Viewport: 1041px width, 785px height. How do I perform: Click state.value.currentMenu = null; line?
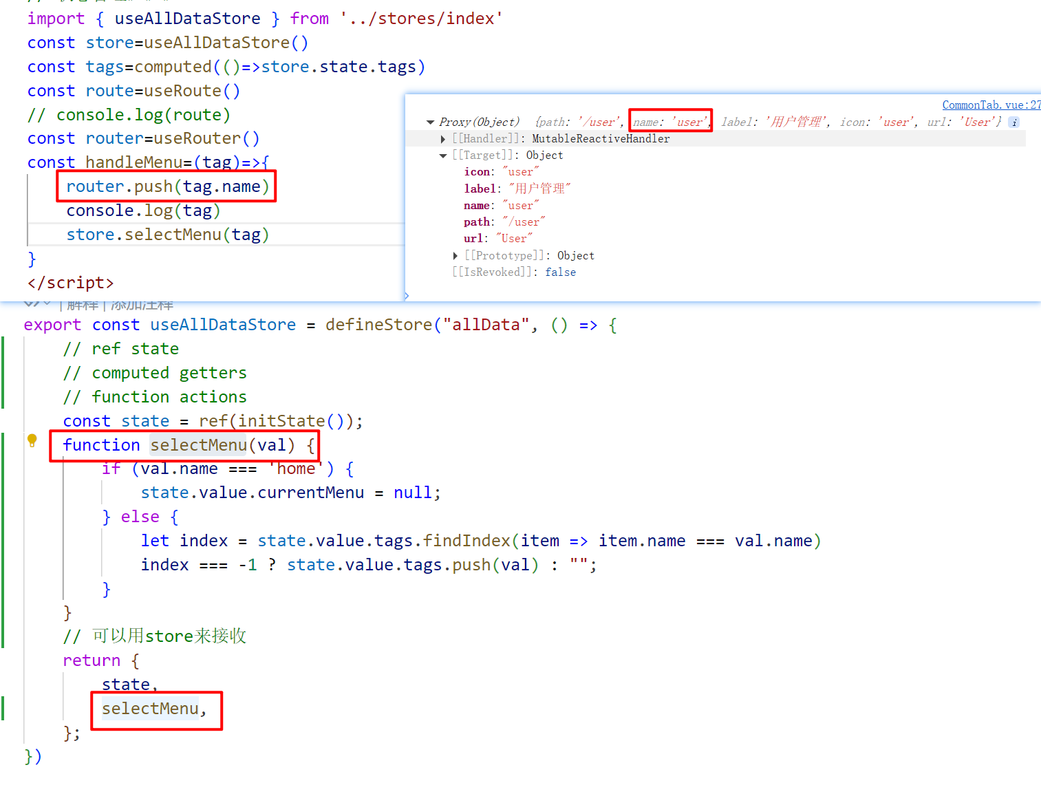point(290,493)
